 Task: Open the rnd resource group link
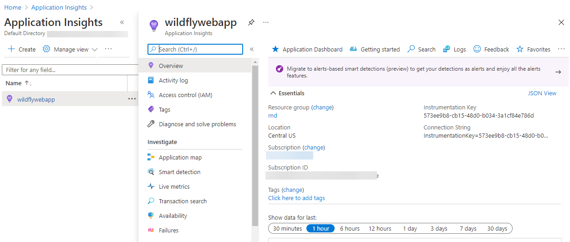point(273,115)
